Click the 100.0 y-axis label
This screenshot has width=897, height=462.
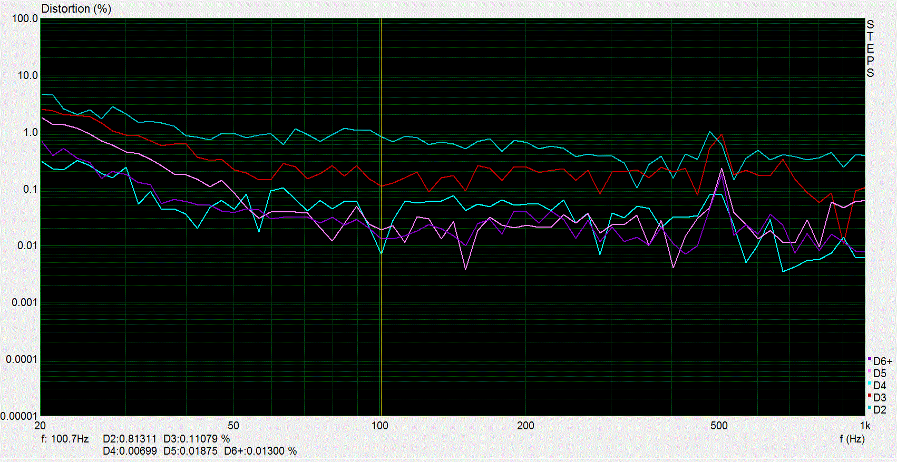(25, 18)
